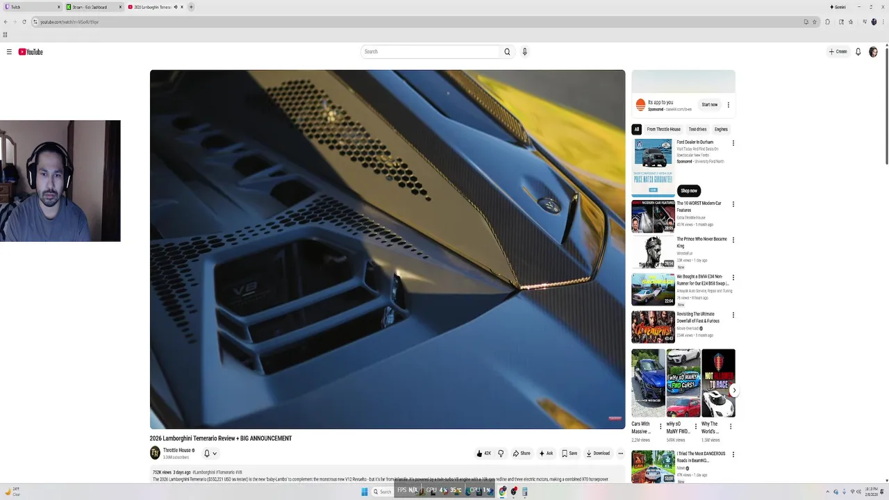
Task: Open options for Cars With Massive short
Action: [660, 426]
